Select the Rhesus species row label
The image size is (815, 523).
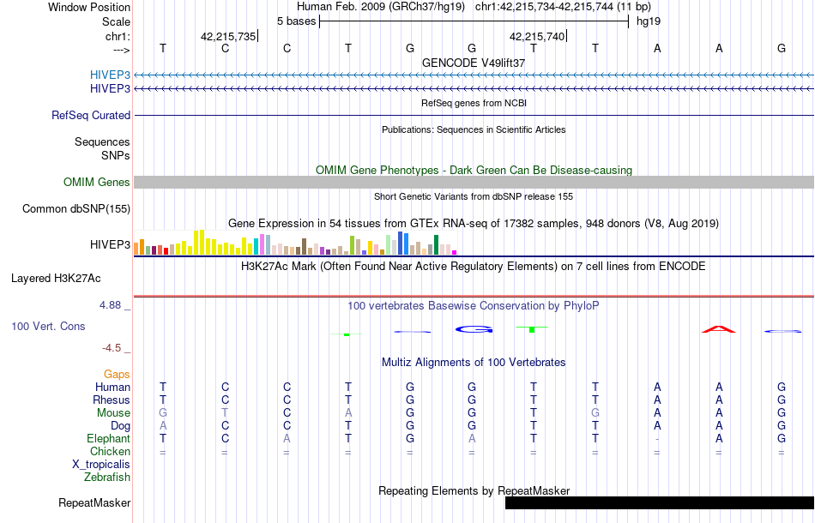[112, 400]
